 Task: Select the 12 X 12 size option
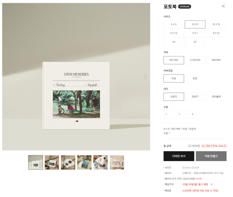pos(174,33)
